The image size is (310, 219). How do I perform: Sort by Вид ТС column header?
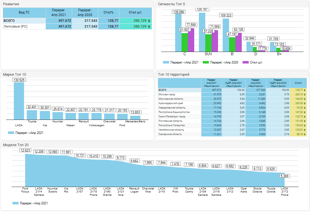pos(24,12)
